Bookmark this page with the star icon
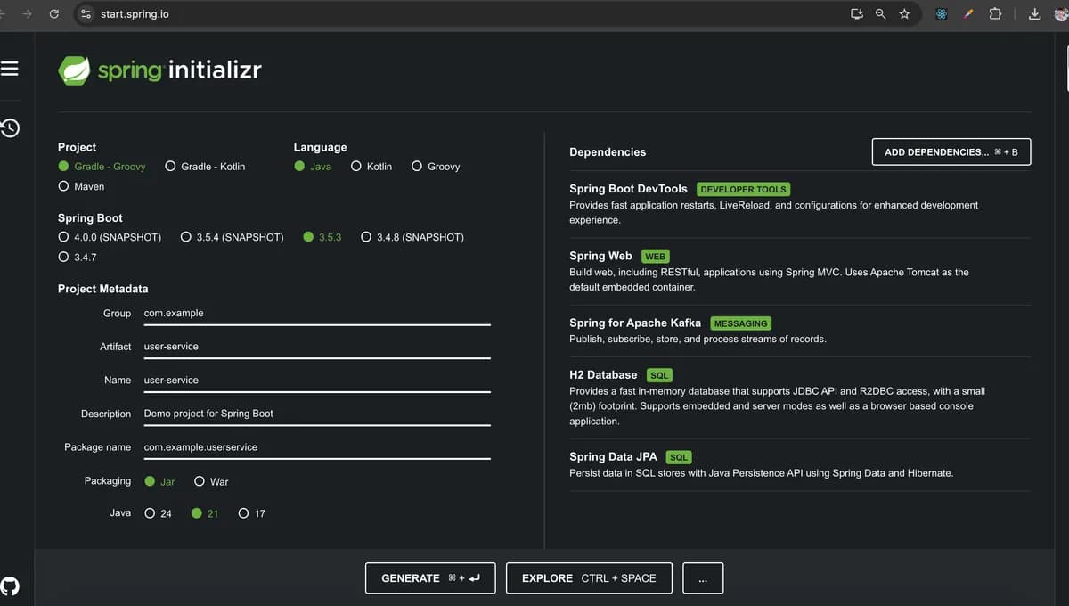Screen dimensions: 1069x606 tap(904, 14)
